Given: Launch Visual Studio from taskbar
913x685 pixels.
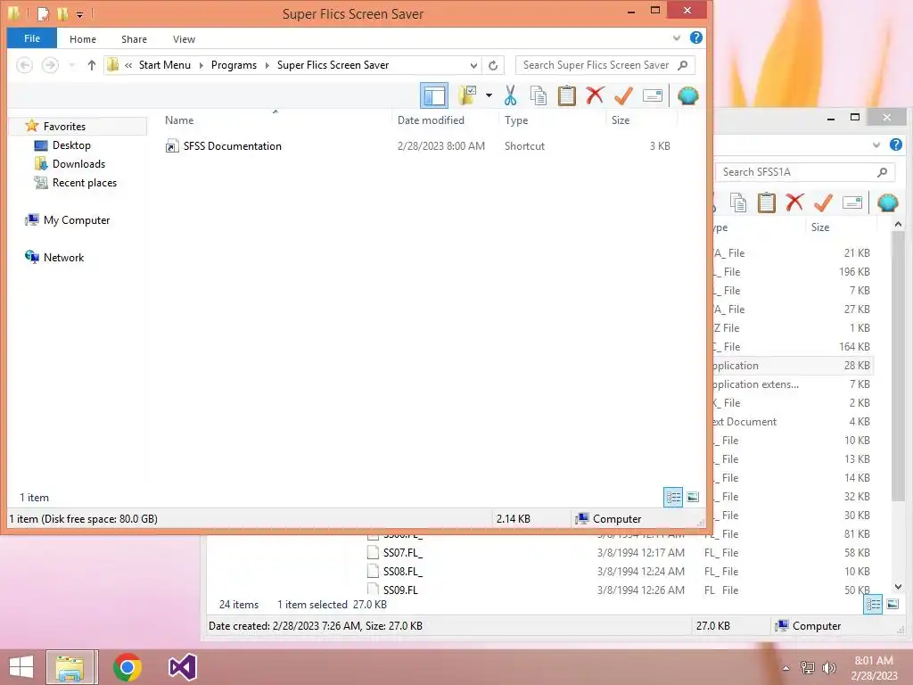Looking at the screenshot, I should pyautogui.click(x=183, y=667).
